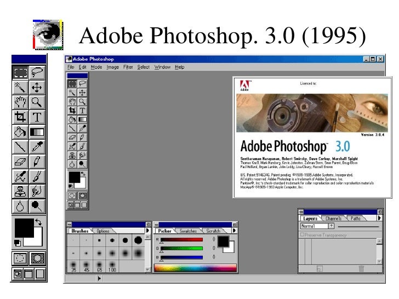The height and width of the screenshot is (299, 399).
Task: Open the Picker palette menu arrow
Action: pos(234,231)
